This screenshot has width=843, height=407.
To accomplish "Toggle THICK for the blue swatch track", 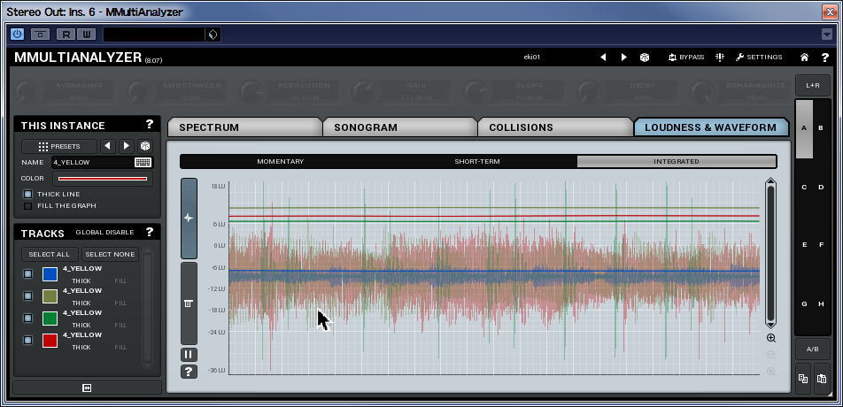I will point(81,280).
